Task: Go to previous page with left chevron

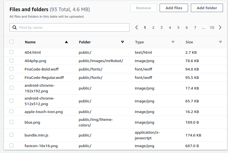Action: tap(136, 27)
